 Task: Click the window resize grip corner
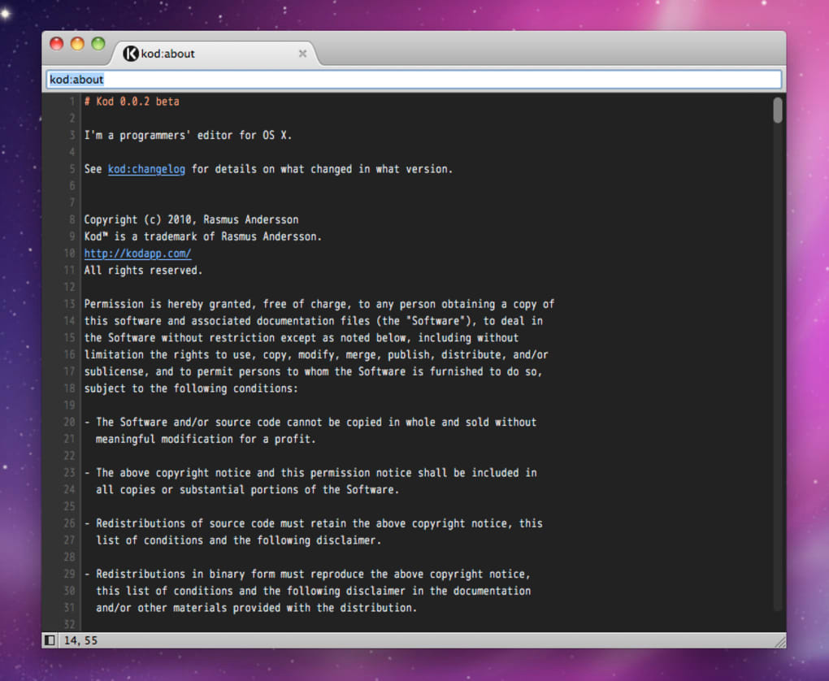click(780, 642)
